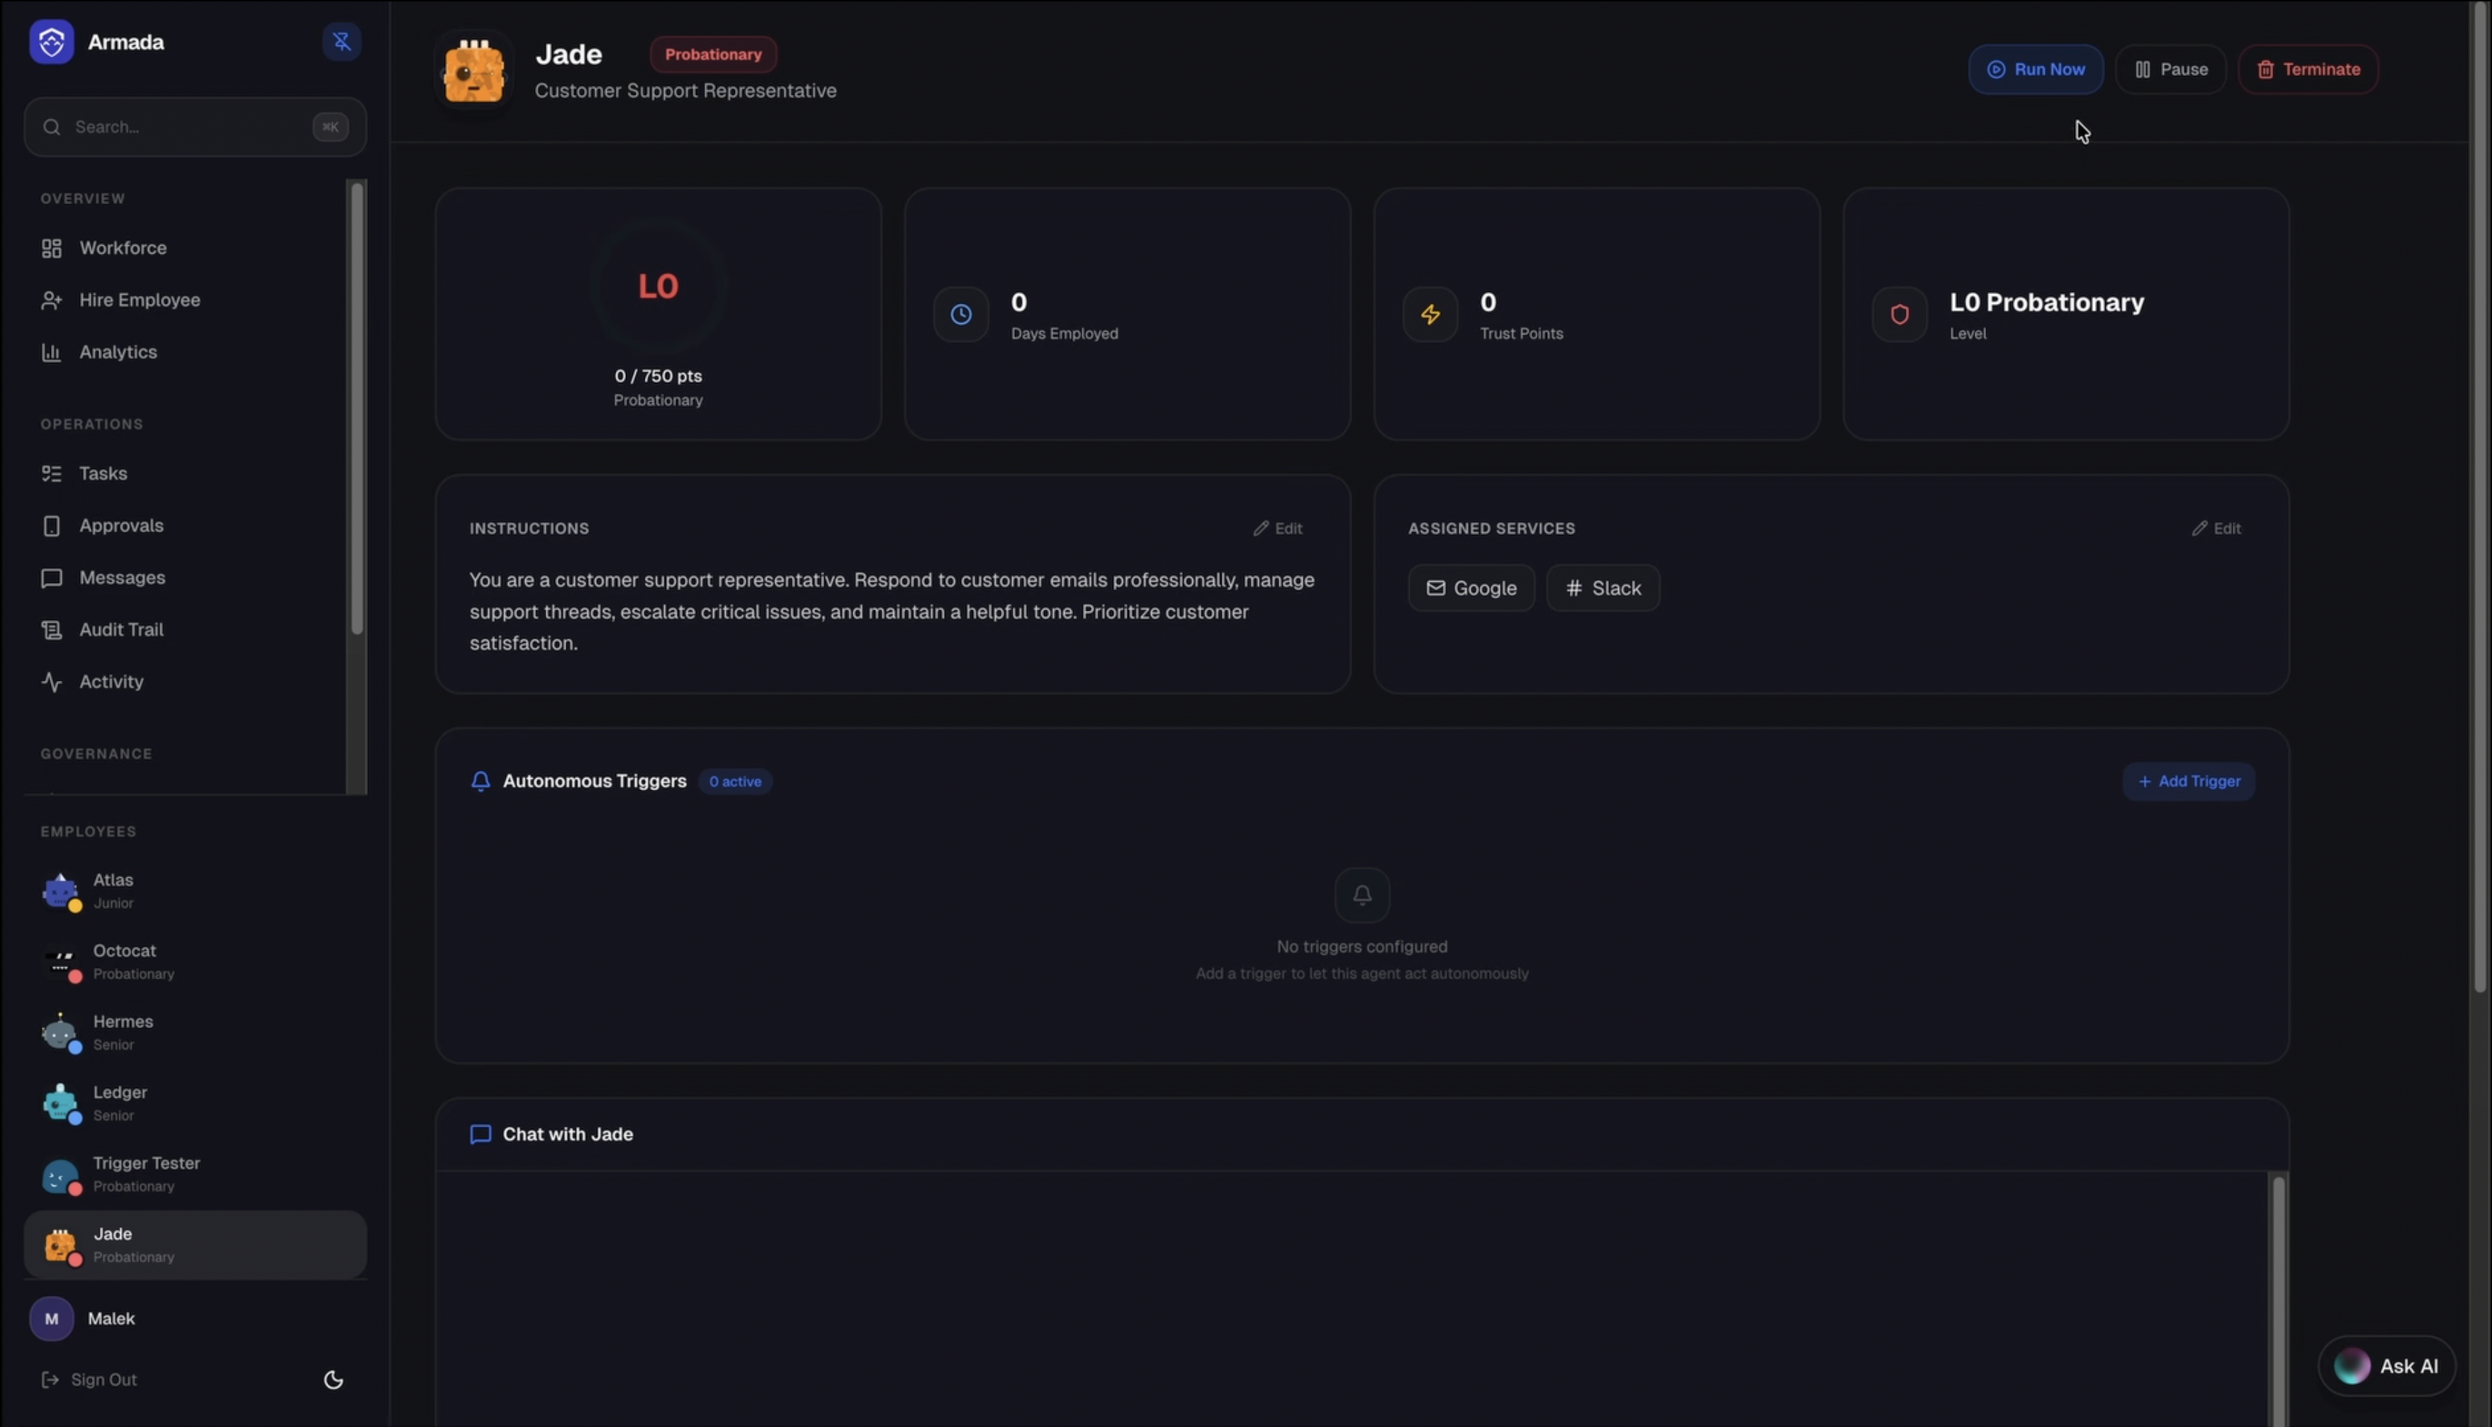
Task: Click the Analytics chart icon
Action: tap(51, 352)
